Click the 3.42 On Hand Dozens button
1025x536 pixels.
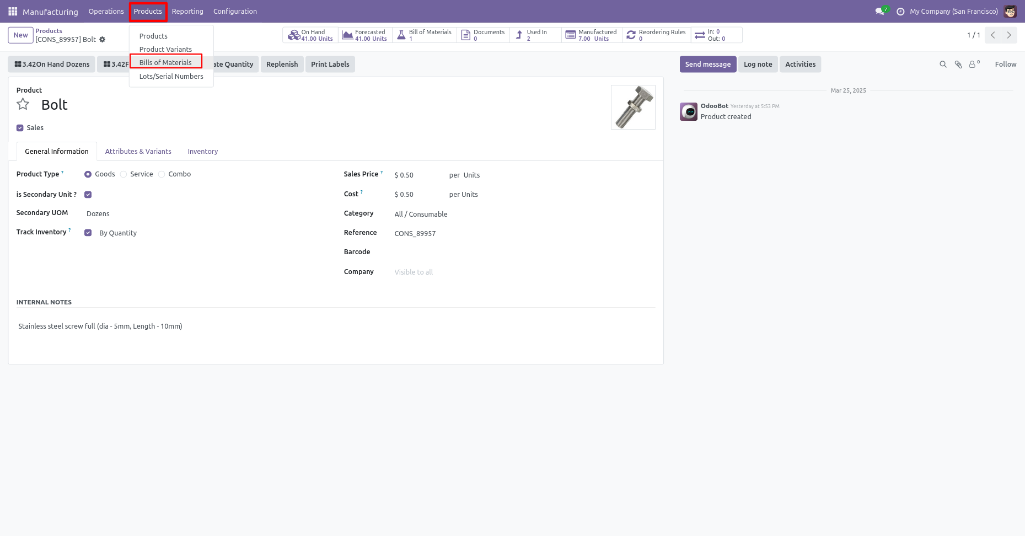click(x=51, y=64)
